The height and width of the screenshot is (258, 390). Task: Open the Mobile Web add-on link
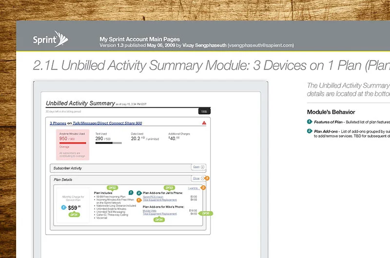150,211
